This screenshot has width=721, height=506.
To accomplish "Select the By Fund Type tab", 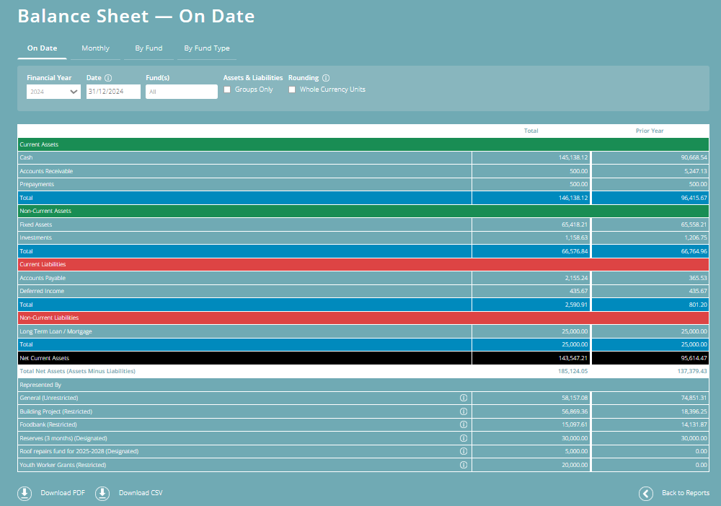I will tap(207, 48).
